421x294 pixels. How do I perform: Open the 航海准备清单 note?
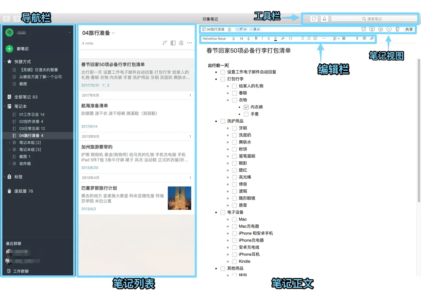137,116
